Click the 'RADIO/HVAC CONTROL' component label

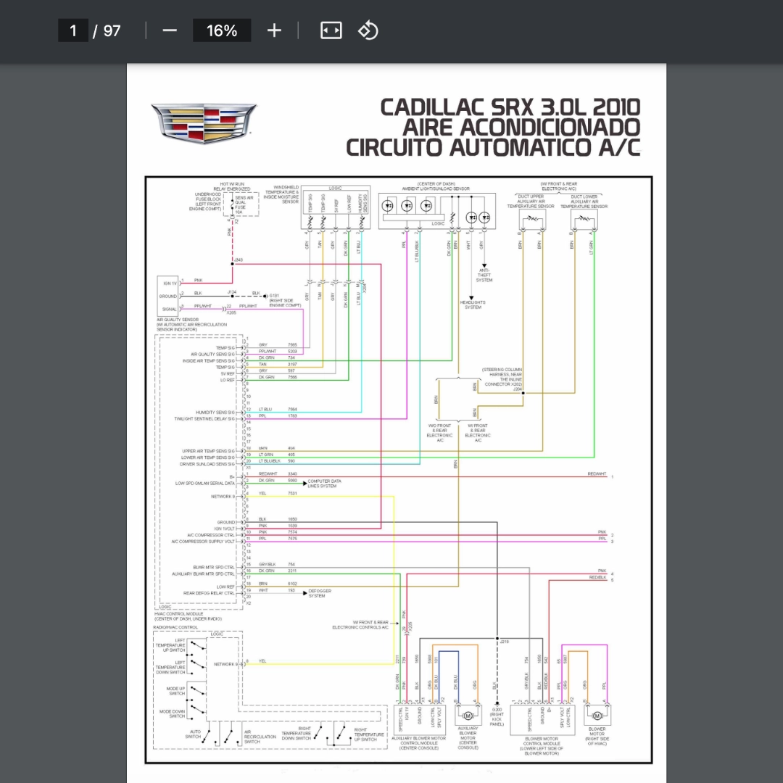point(175,627)
